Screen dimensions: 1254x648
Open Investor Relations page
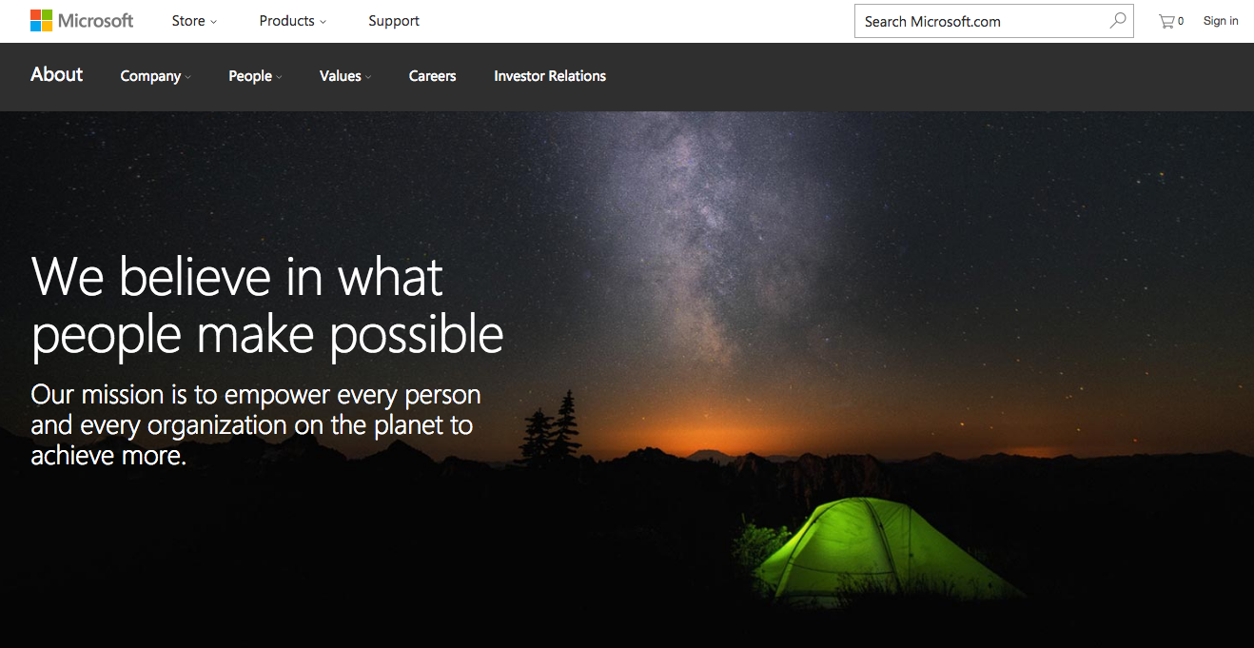tap(550, 76)
